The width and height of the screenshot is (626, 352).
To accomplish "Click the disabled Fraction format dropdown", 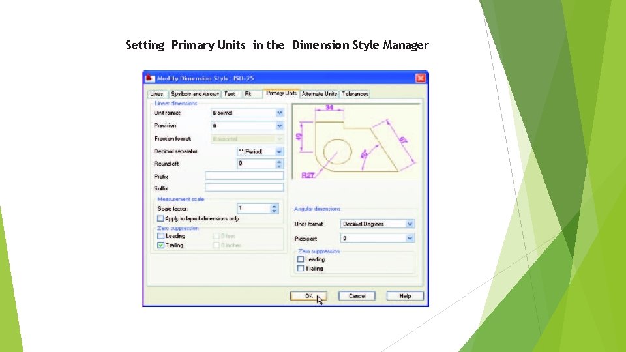I will 247,139.
